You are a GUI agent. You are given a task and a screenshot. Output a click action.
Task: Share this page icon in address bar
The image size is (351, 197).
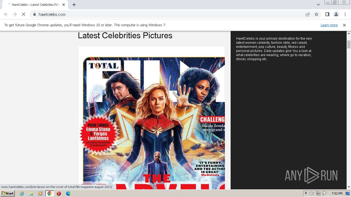pyautogui.click(x=308, y=14)
